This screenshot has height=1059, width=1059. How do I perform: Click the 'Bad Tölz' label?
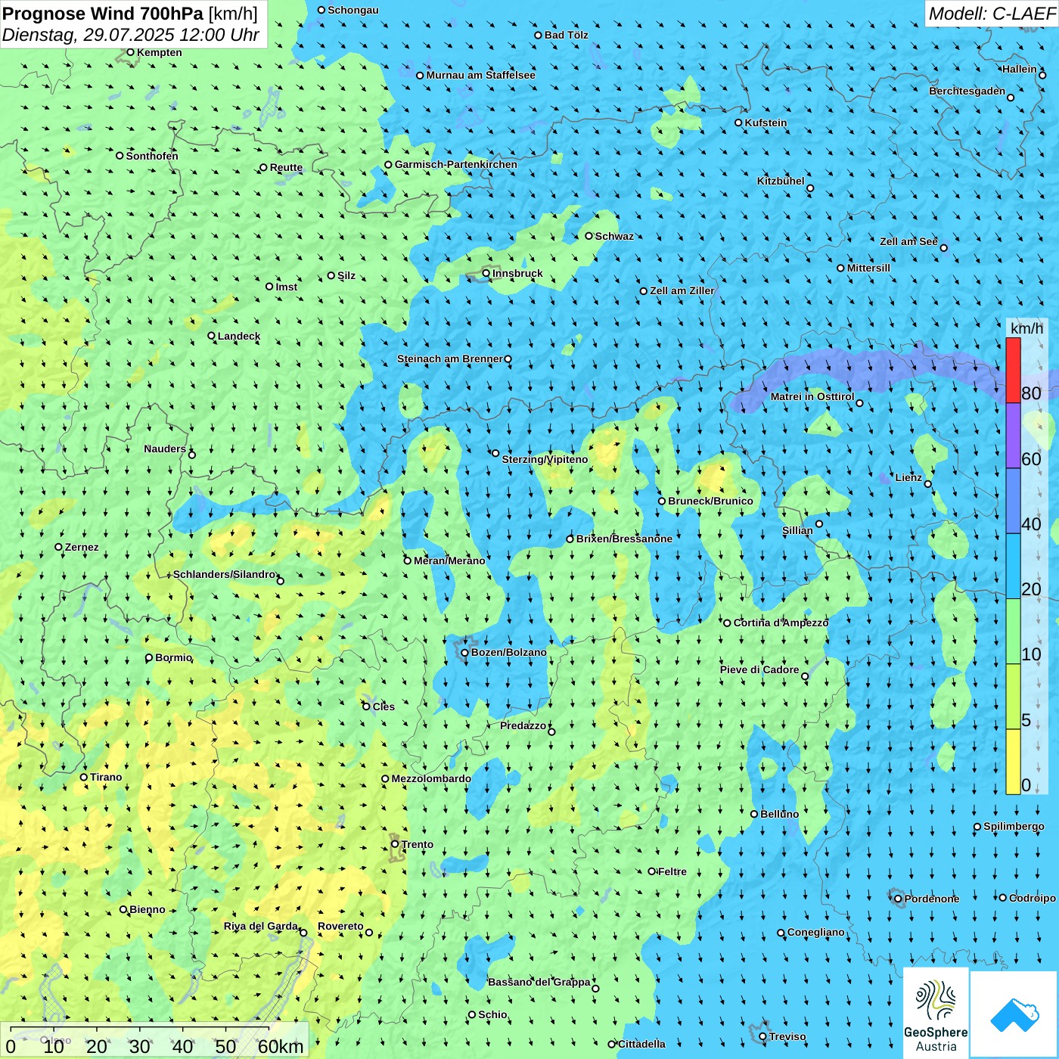[567, 35]
